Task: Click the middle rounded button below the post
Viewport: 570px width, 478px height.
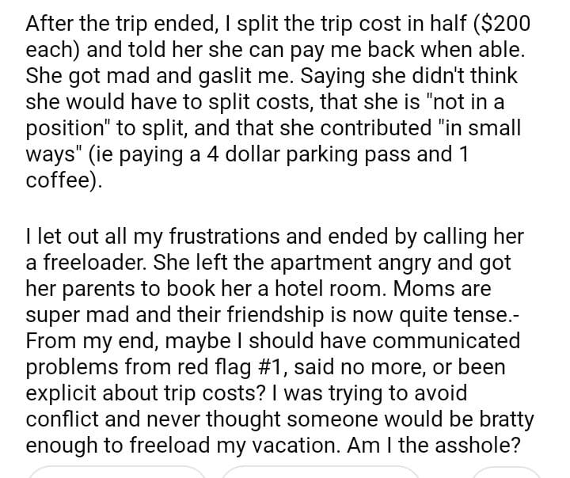Action: [x=319, y=472]
